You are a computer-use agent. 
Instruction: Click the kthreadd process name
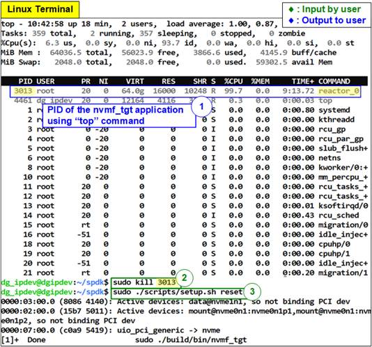[336, 120]
